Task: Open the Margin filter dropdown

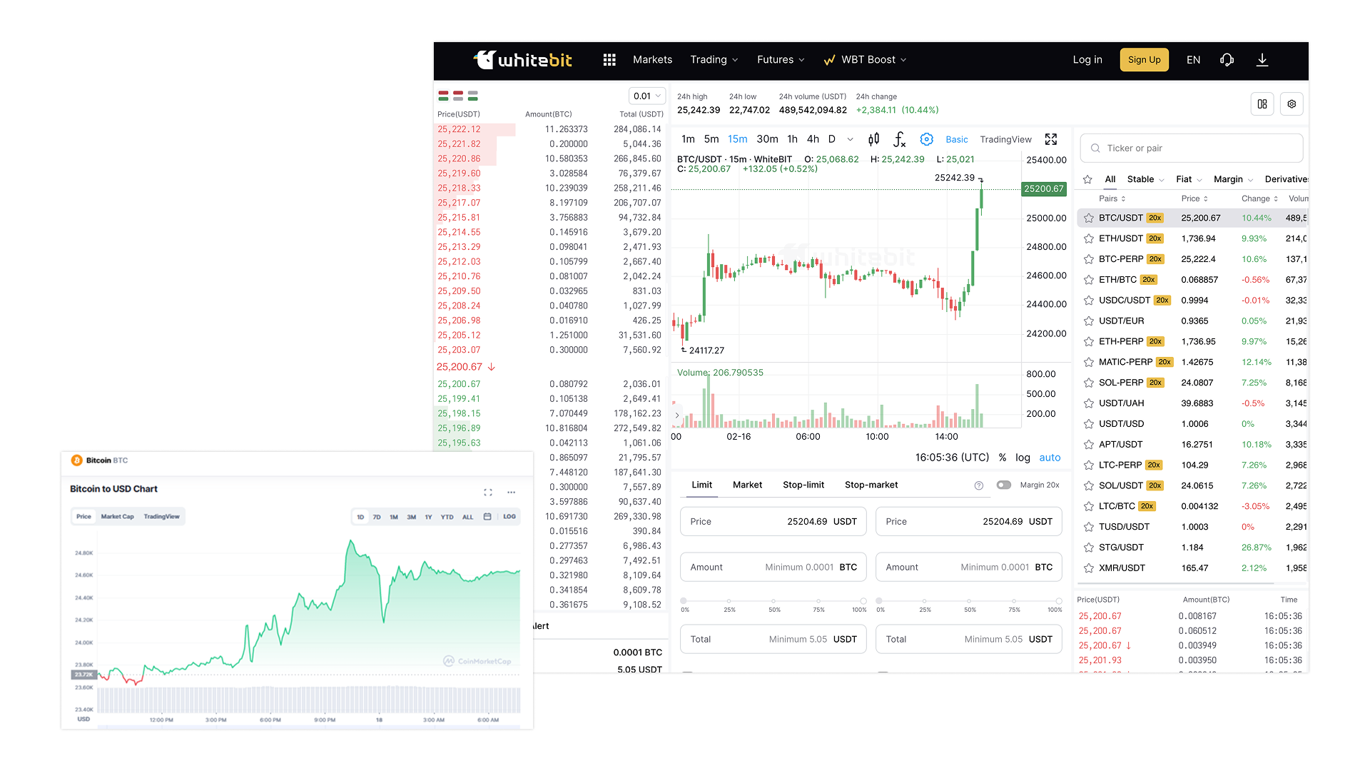Action: click(1233, 179)
